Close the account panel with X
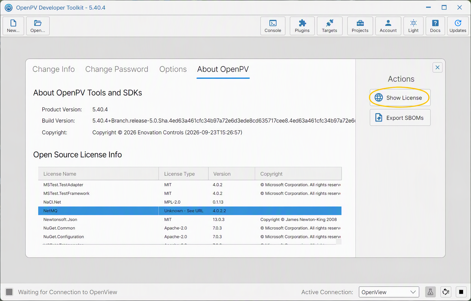Viewport: 471px width, 301px height. (437, 68)
